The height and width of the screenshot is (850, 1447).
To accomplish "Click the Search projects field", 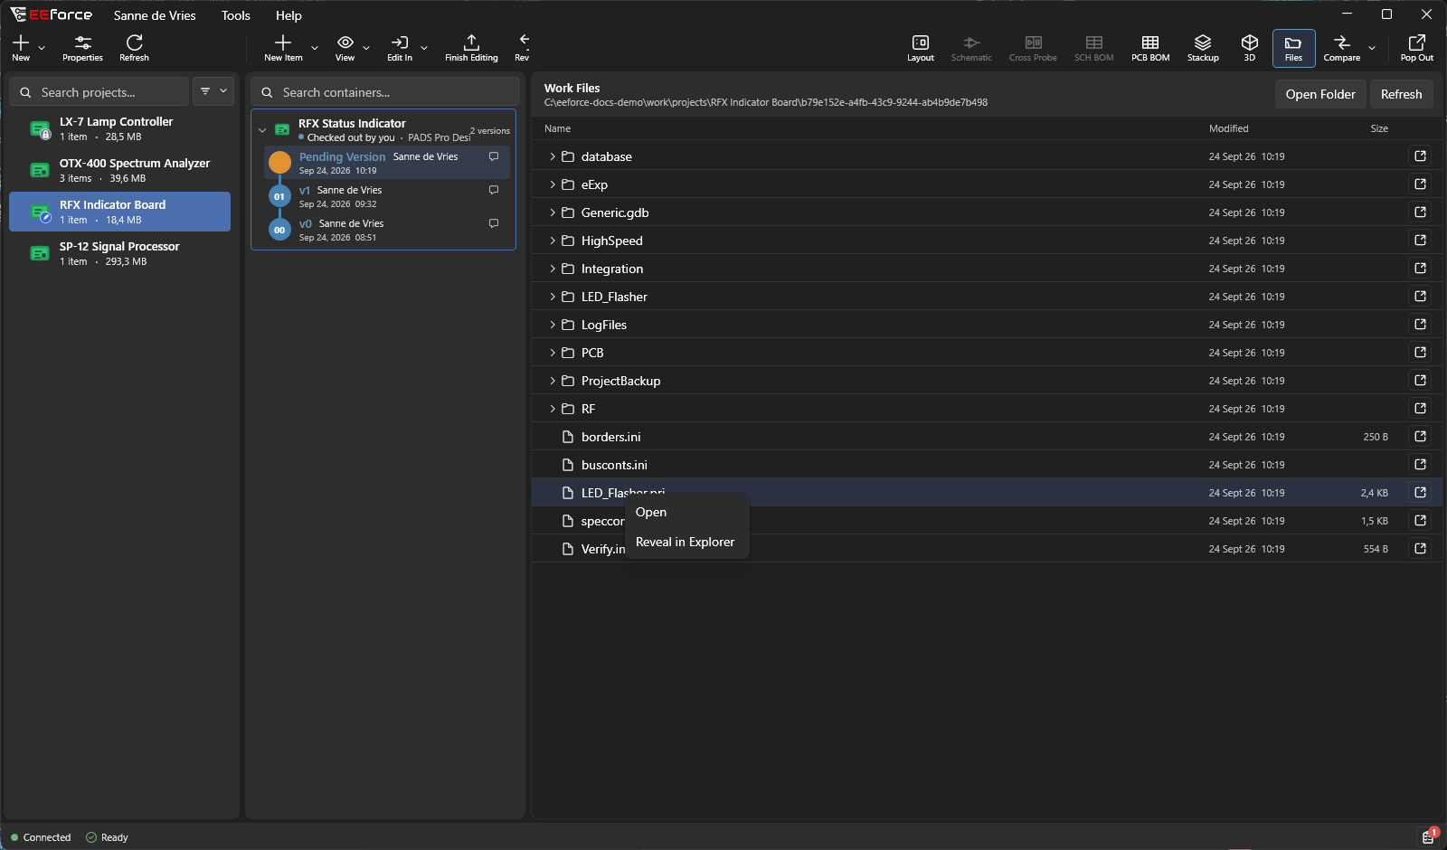I will 99,91.
